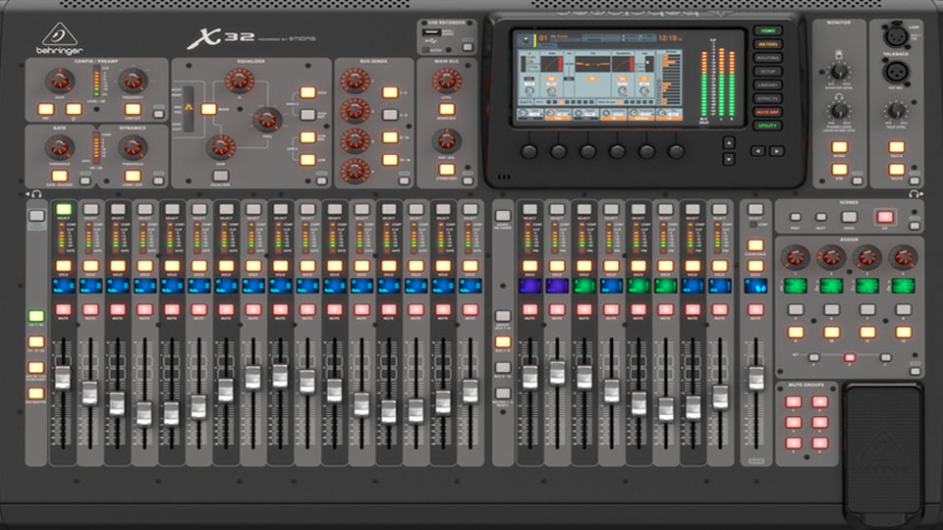Open the LIBRARY view button

click(768, 84)
